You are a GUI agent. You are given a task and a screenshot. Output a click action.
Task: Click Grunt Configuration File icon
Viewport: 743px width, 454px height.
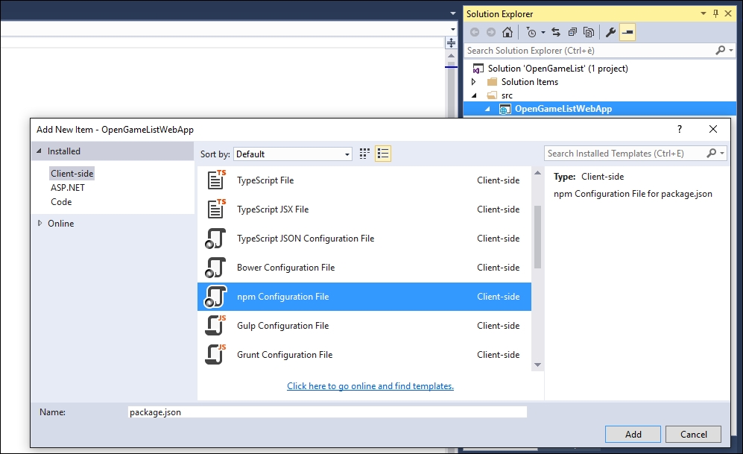coord(215,355)
